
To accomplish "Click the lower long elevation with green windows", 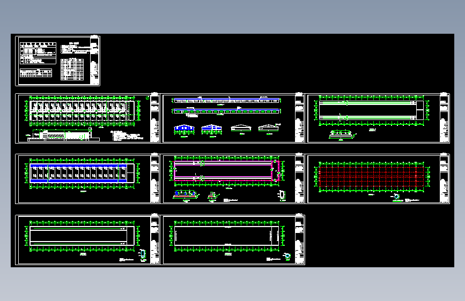I will click(226, 111).
